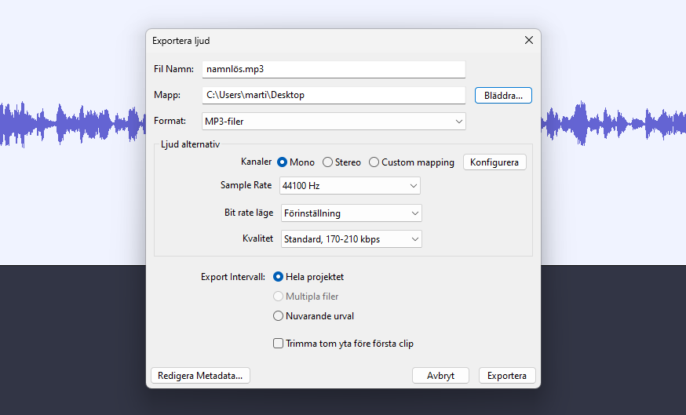Image resolution: width=686 pixels, height=415 pixels.
Task: Click the waveform in the track behind the dialog
Action: (72, 123)
